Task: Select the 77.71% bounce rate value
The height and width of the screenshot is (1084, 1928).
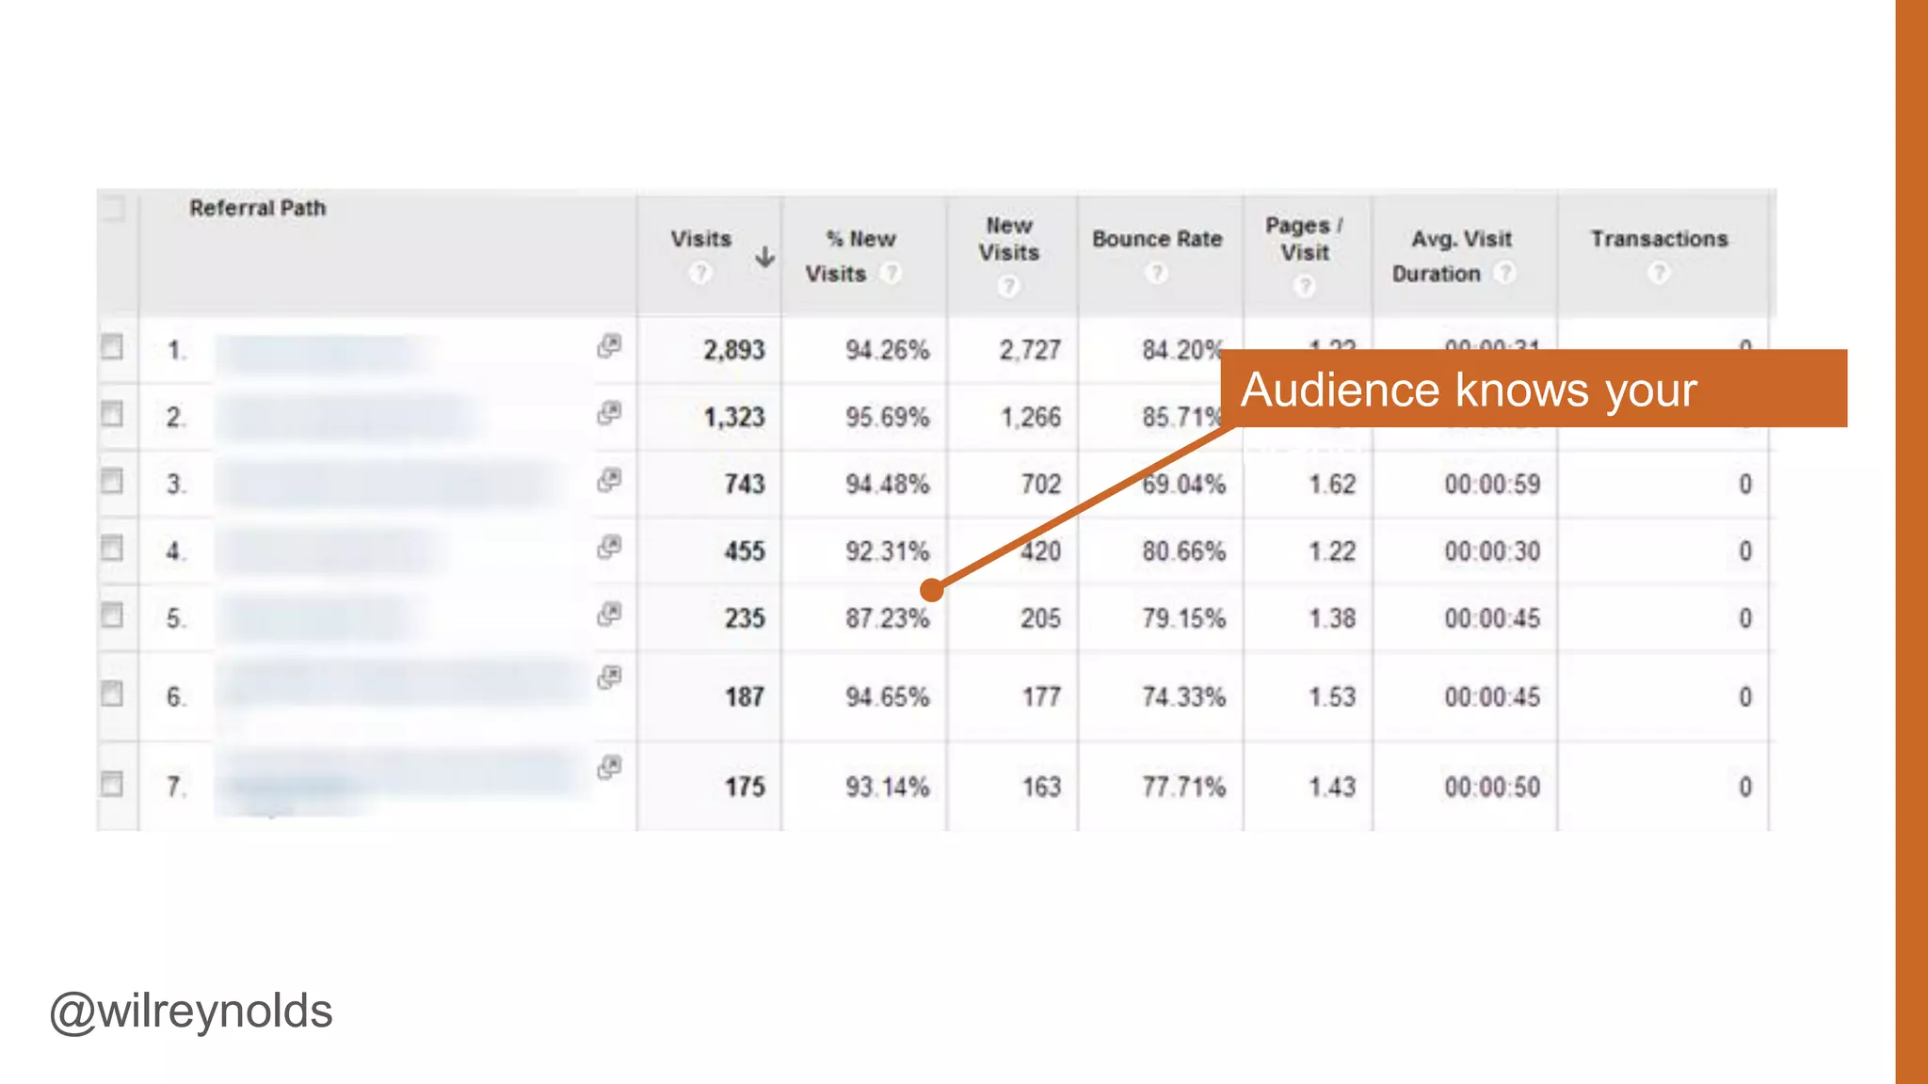Action: (x=1183, y=787)
